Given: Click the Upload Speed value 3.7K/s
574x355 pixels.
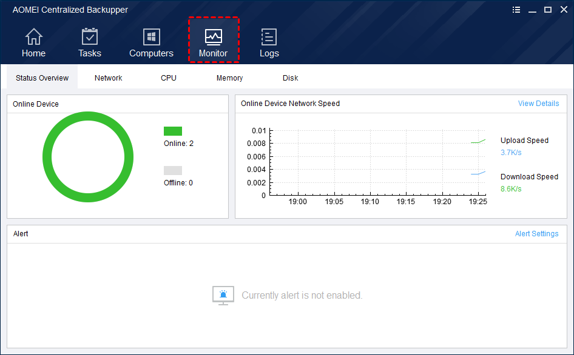Looking at the screenshot, I should pyautogui.click(x=511, y=153).
